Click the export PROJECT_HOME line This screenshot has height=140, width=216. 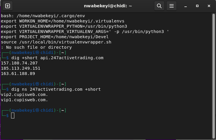pyautogui.click(x=55, y=37)
